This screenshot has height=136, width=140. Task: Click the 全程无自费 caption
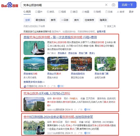pyautogui.click(x=100, y=78)
